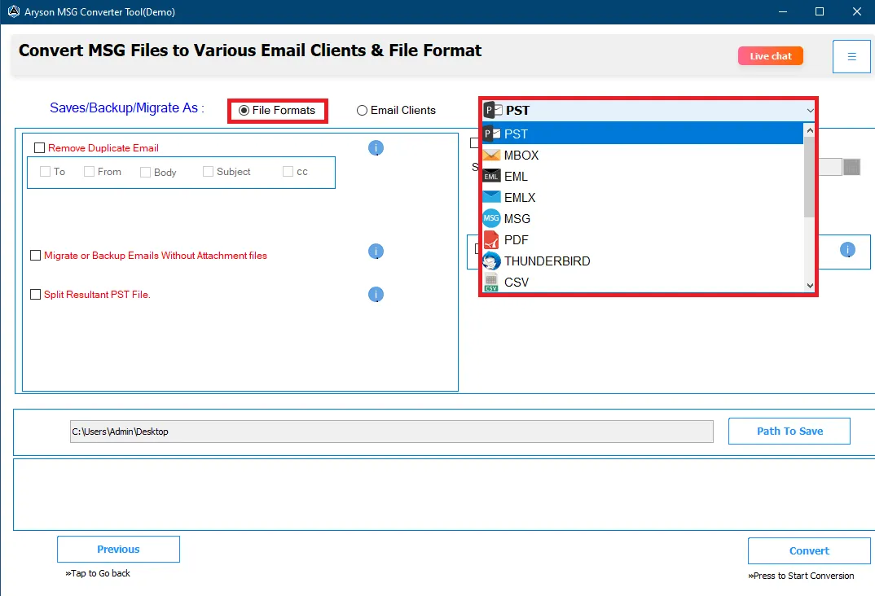Choose MBOX from the format list
The image size is (875, 596).
pyautogui.click(x=642, y=155)
